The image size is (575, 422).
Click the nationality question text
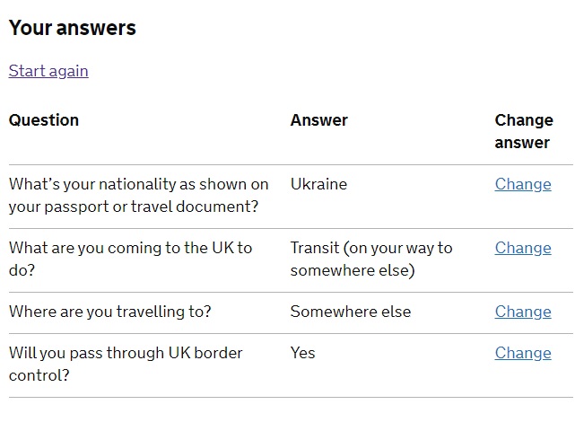click(139, 195)
